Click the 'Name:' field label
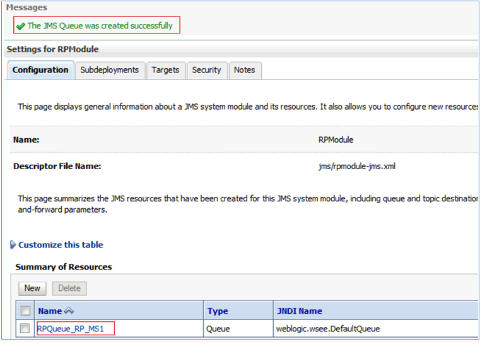The width and height of the screenshot is (480, 344). point(26,139)
